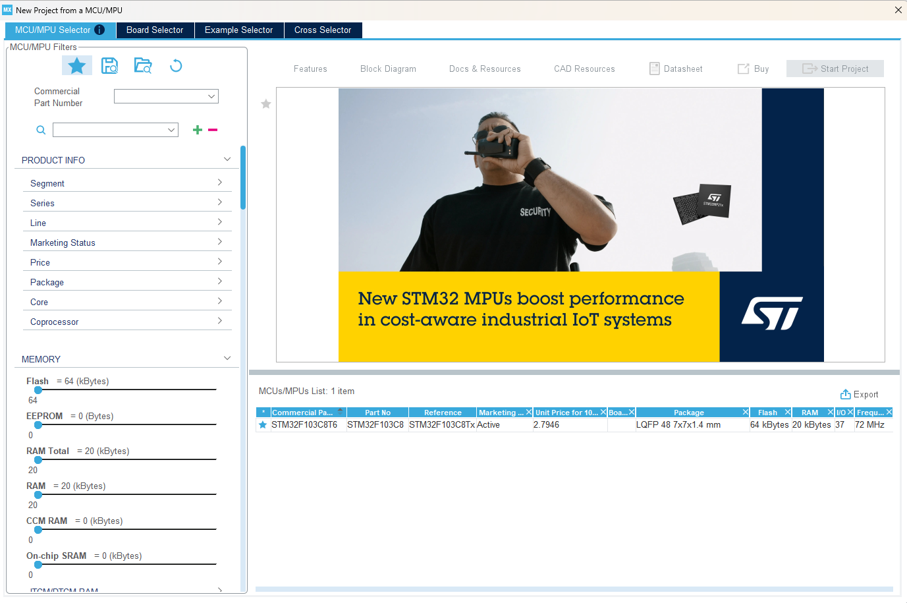Click the Start Project button
Screen dimensions: 907x603
pos(835,69)
